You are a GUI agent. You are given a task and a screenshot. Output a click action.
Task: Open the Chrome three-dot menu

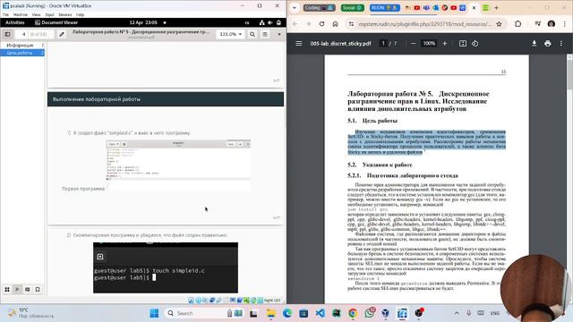point(565,24)
